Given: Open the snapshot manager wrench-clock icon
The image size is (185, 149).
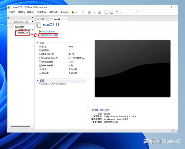Looking at the screenshot, I should point(100,12).
